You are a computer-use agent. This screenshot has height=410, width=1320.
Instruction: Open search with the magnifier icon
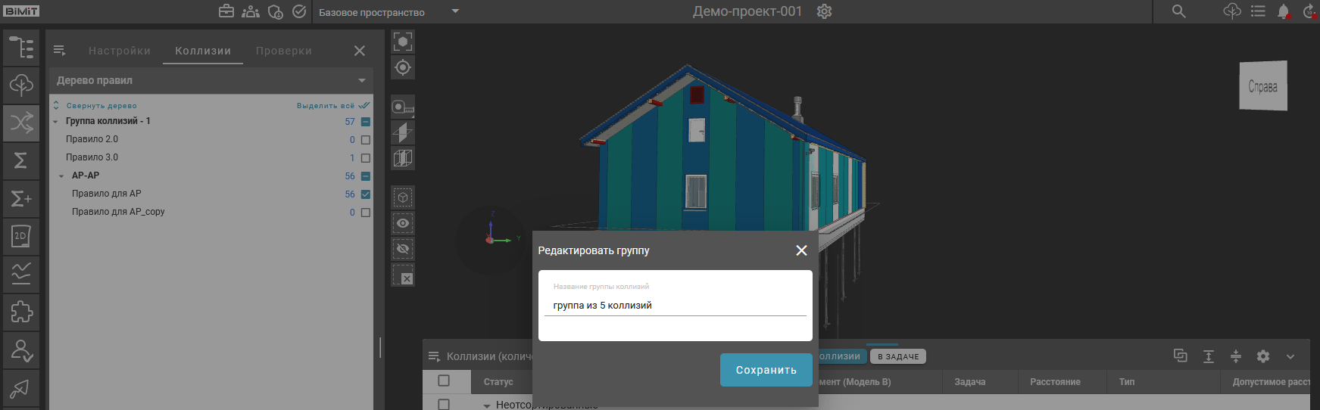tap(1178, 11)
